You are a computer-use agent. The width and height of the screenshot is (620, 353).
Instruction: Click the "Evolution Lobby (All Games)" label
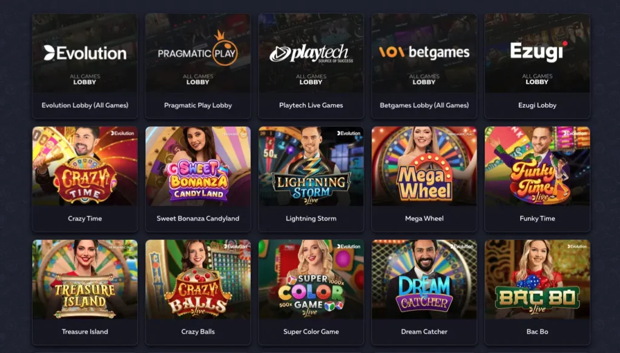[x=85, y=105]
